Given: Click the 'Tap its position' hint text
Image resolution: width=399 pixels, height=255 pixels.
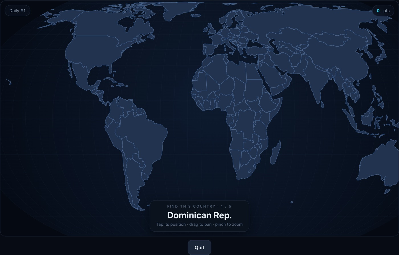Looking at the screenshot, I should 171,224.
